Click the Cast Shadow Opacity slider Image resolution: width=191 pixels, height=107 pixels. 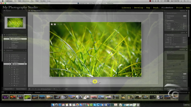tap(176, 23)
